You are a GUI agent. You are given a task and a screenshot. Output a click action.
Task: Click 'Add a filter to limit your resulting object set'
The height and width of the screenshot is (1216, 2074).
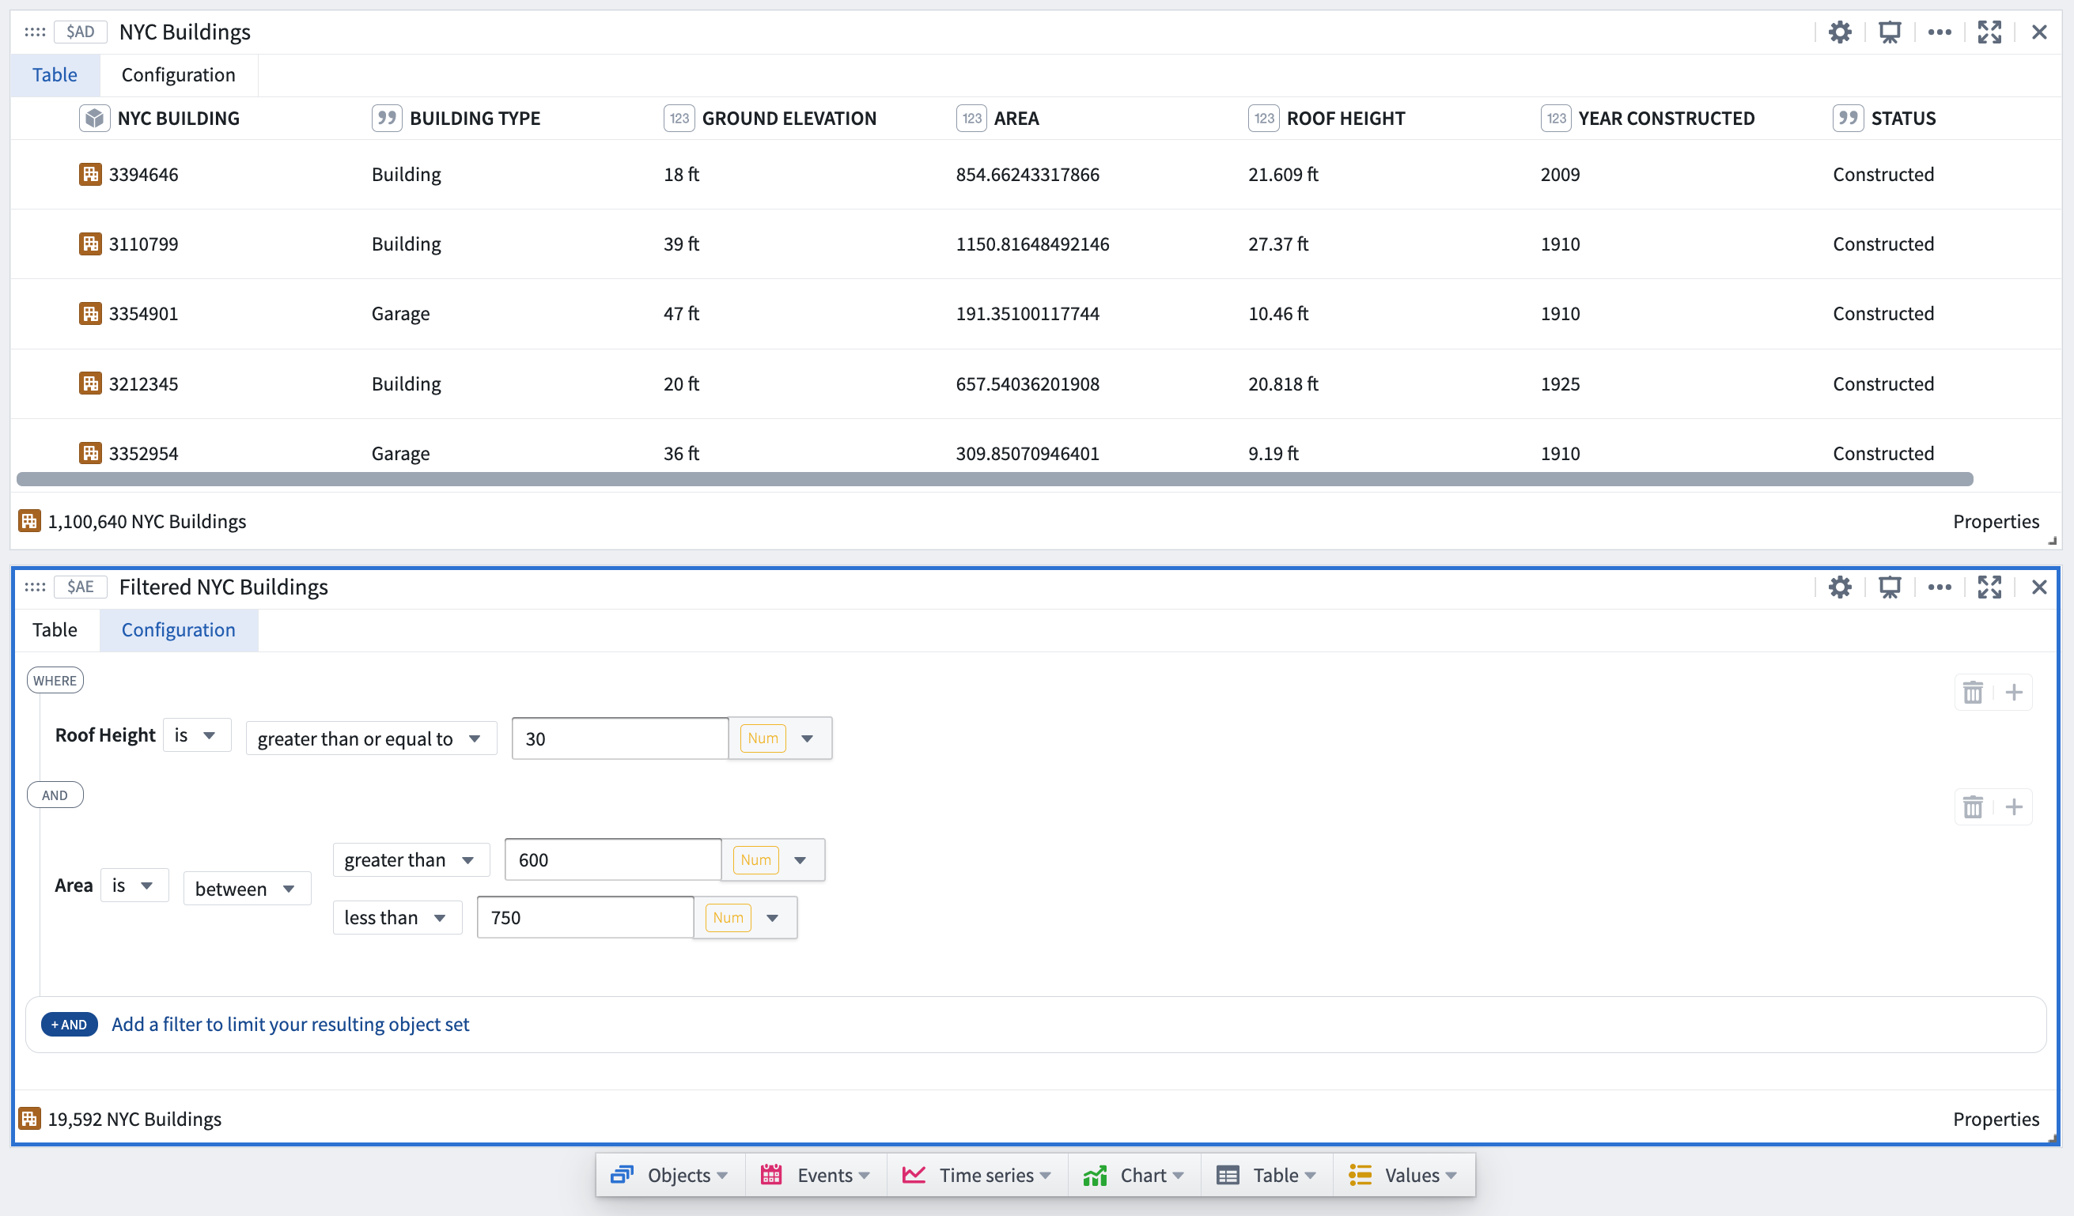pyautogui.click(x=290, y=1025)
